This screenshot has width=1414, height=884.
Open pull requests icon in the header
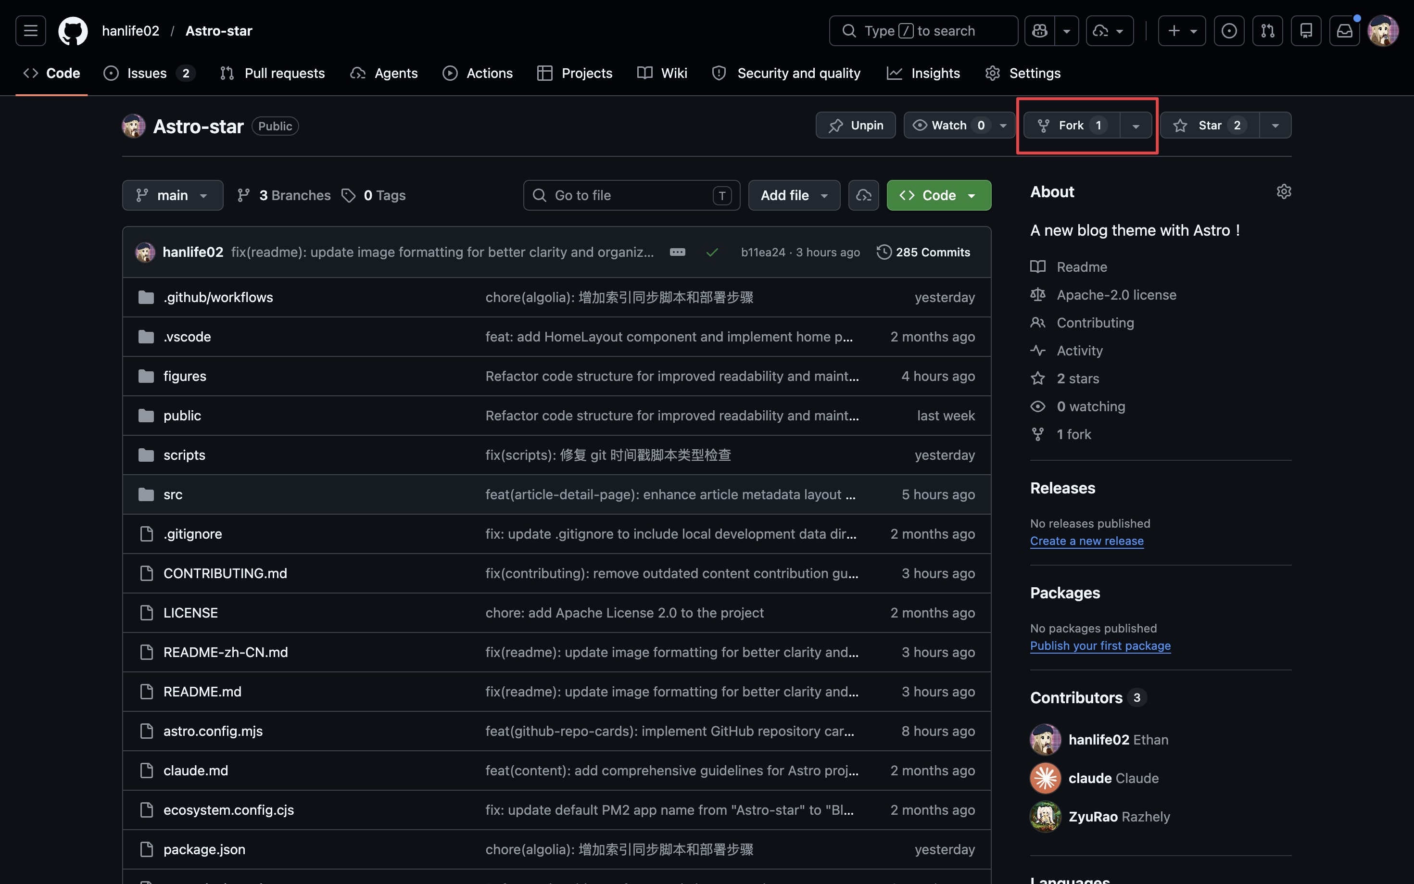point(1267,31)
